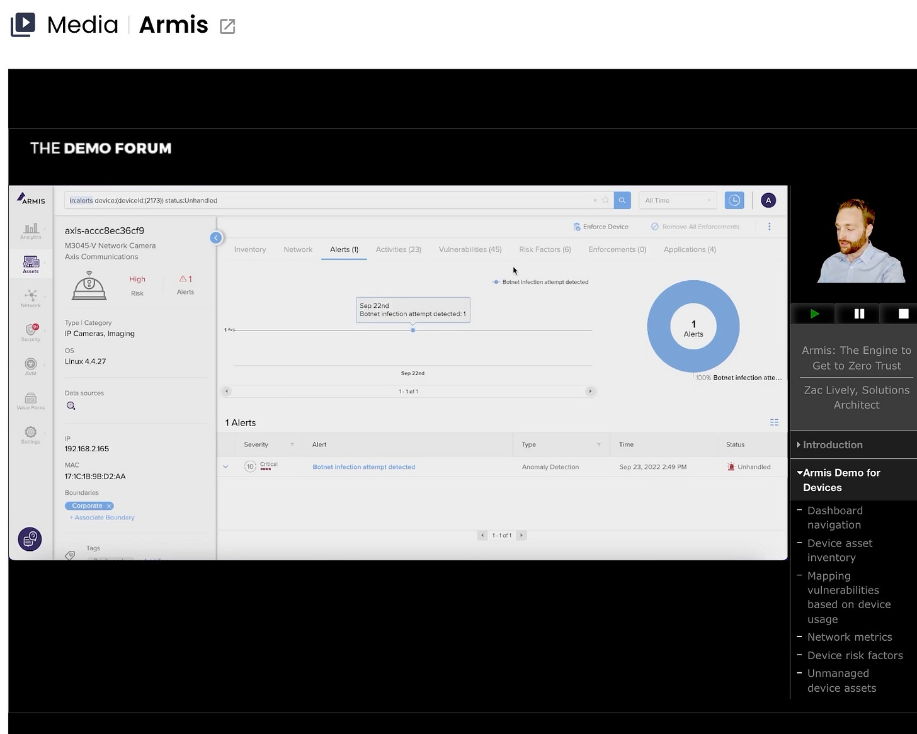Click the Enforce Device button

tap(601, 227)
